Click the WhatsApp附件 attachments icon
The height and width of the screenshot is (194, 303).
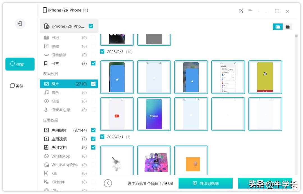[x=46, y=165]
